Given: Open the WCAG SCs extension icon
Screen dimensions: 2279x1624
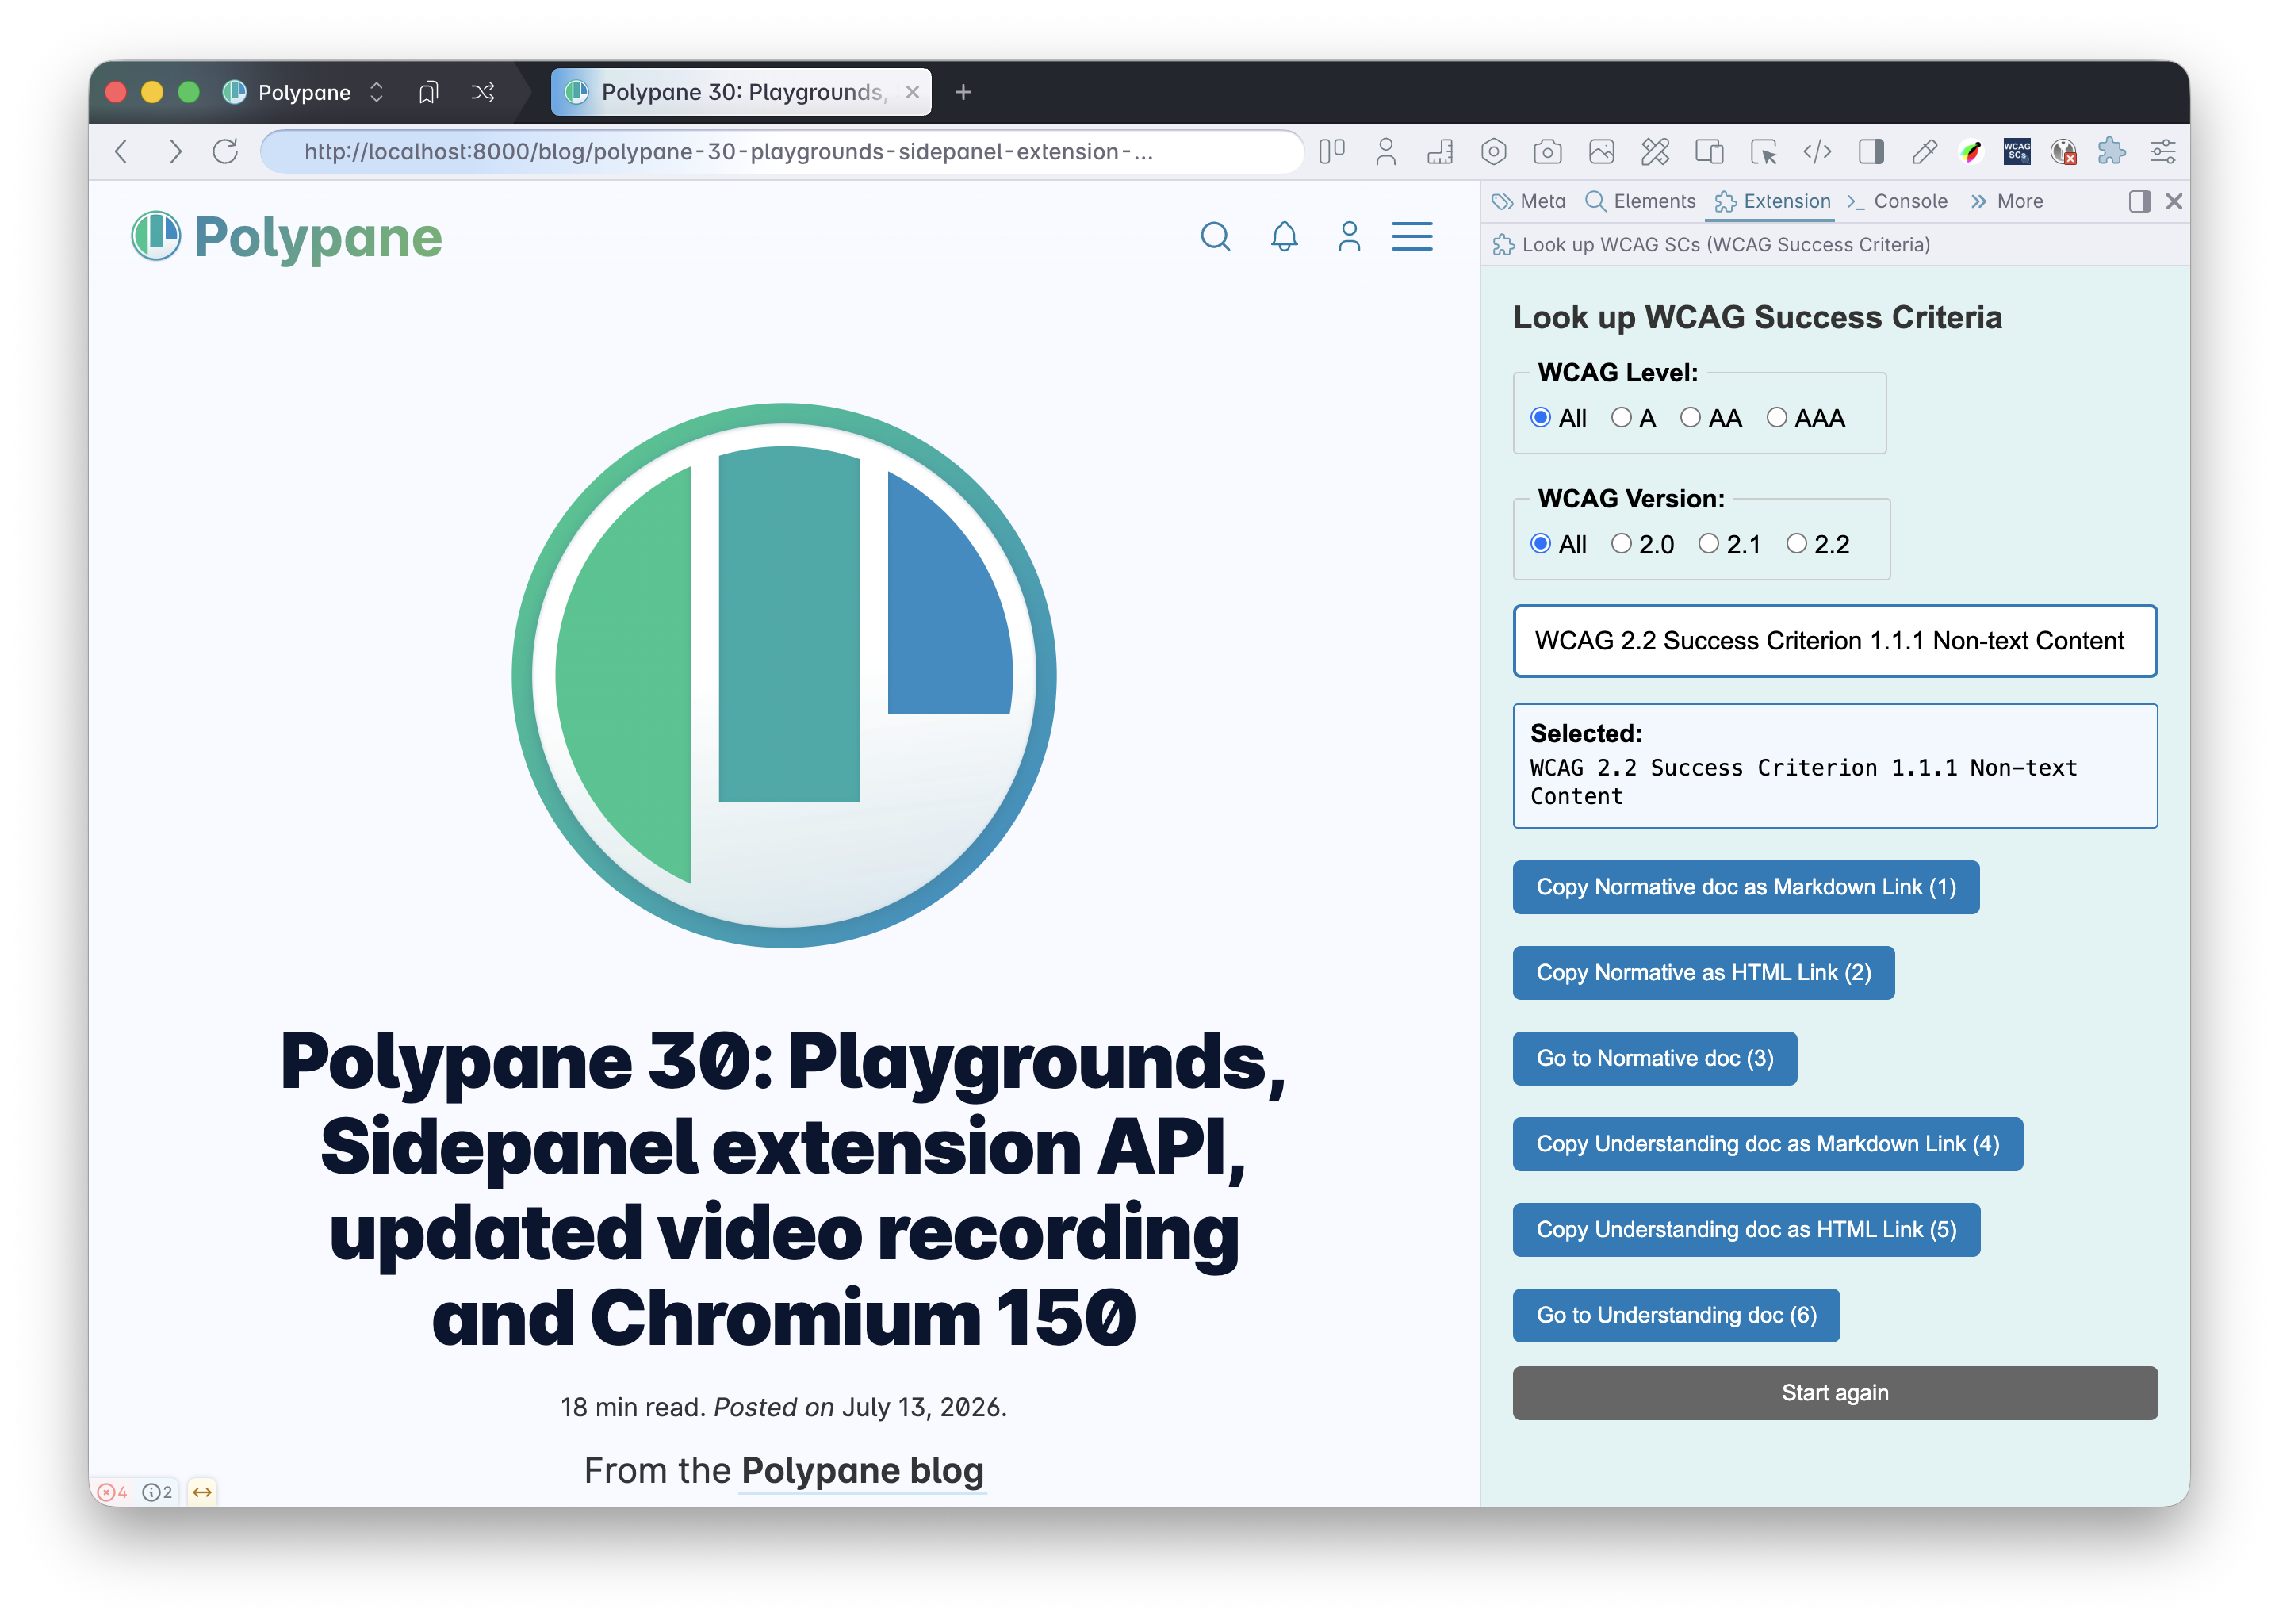Looking at the screenshot, I should pyautogui.click(x=2017, y=151).
